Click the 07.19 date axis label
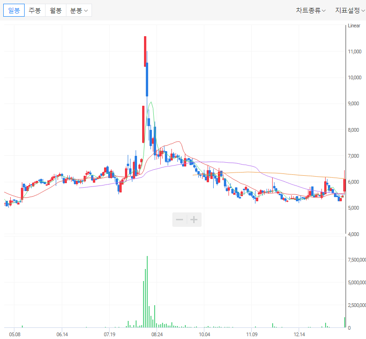The width and height of the screenshot is (366, 339). pyautogui.click(x=110, y=334)
